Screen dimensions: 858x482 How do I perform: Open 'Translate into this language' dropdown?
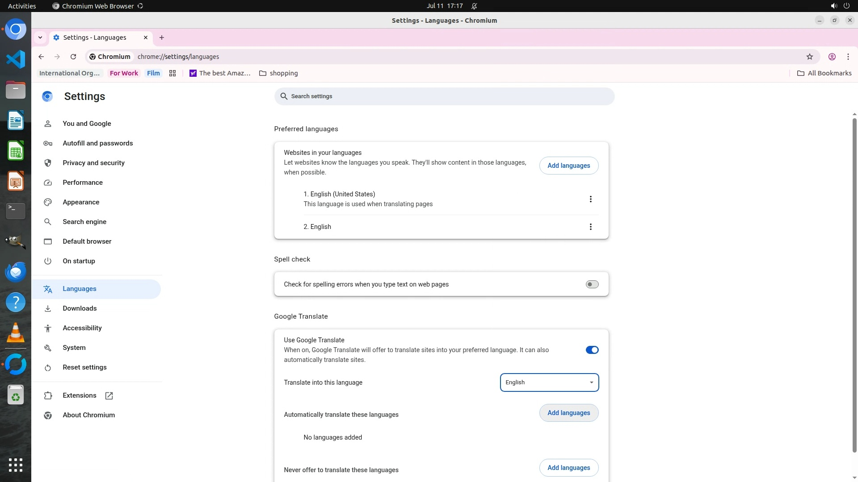[x=549, y=382]
